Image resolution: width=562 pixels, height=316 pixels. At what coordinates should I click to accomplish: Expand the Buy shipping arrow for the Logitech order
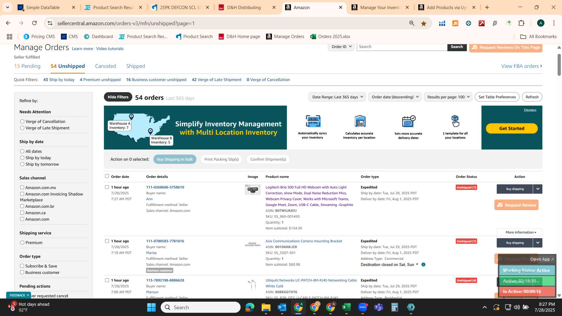point(538,189)
